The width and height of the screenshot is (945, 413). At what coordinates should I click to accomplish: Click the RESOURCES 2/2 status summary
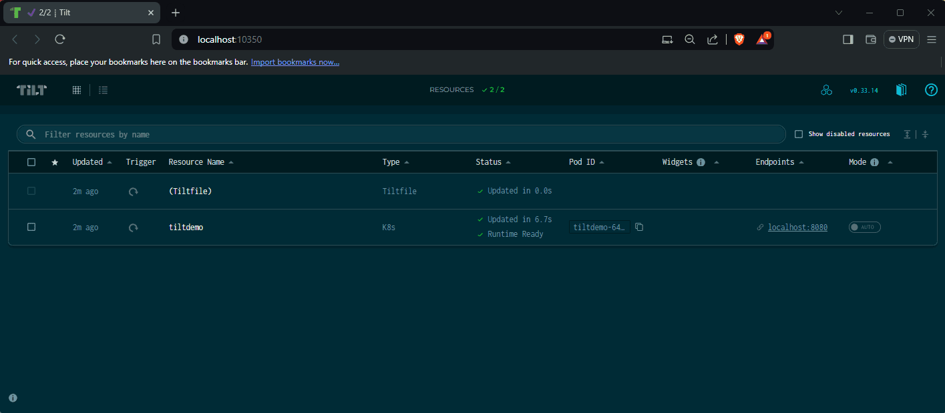click(467, 90)
